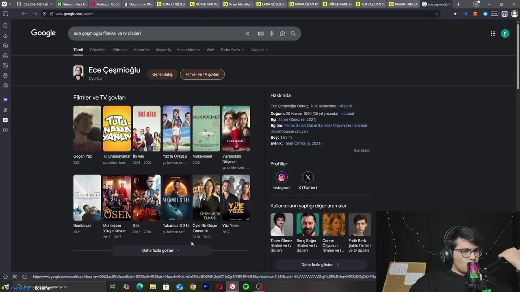Open the Tutunamayanlar poster card

tap(117, 129)
